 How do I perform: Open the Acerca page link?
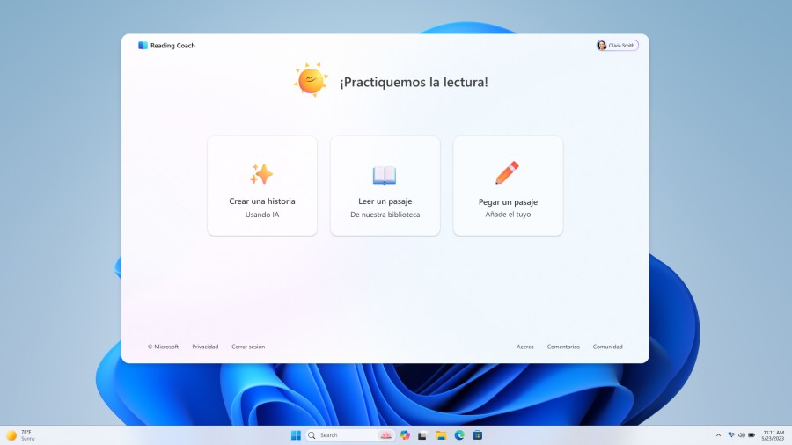pyautogui.click(x=525, y=347)
